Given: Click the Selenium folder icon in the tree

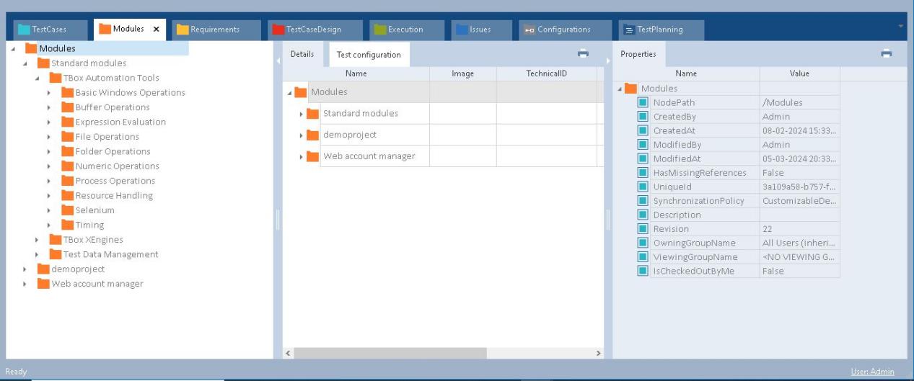Looking at the screenshot, I should [67, 210].
